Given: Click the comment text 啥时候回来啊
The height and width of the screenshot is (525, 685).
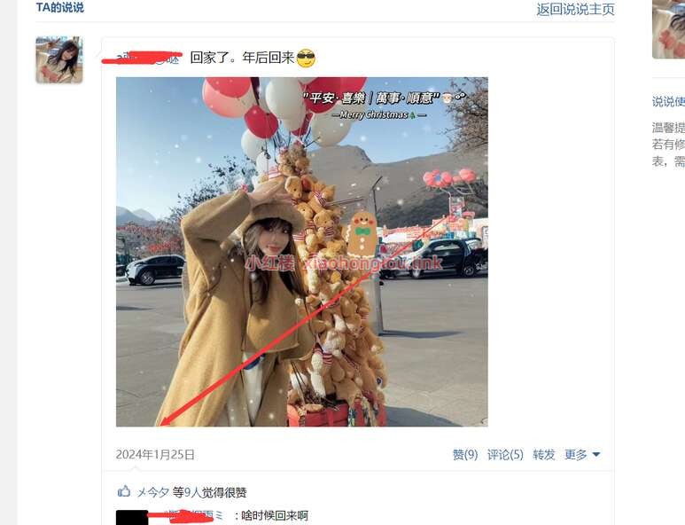Looking at the screenshot, I should pyautogui.click(x=275, y=516).
